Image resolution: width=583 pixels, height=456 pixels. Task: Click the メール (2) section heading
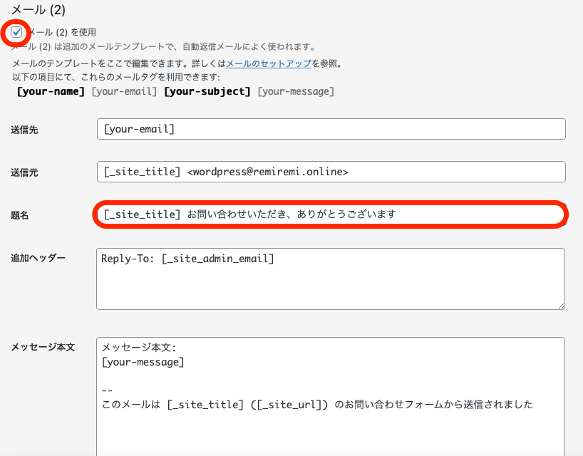click(x=38, y=9)
